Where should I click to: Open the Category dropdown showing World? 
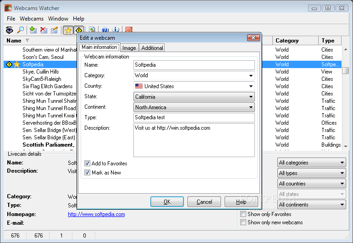tap(194, 75)
